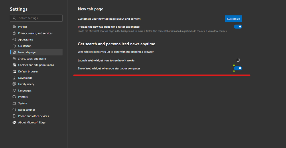
Task: Click the System laptop icon
Action: (x=14, y=103)
